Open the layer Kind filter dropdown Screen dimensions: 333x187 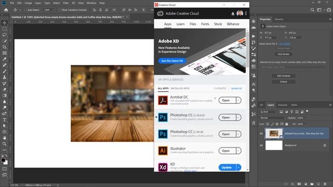pos(268,112)
